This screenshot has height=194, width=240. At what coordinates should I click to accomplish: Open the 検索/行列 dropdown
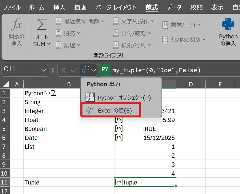point(132,45)
